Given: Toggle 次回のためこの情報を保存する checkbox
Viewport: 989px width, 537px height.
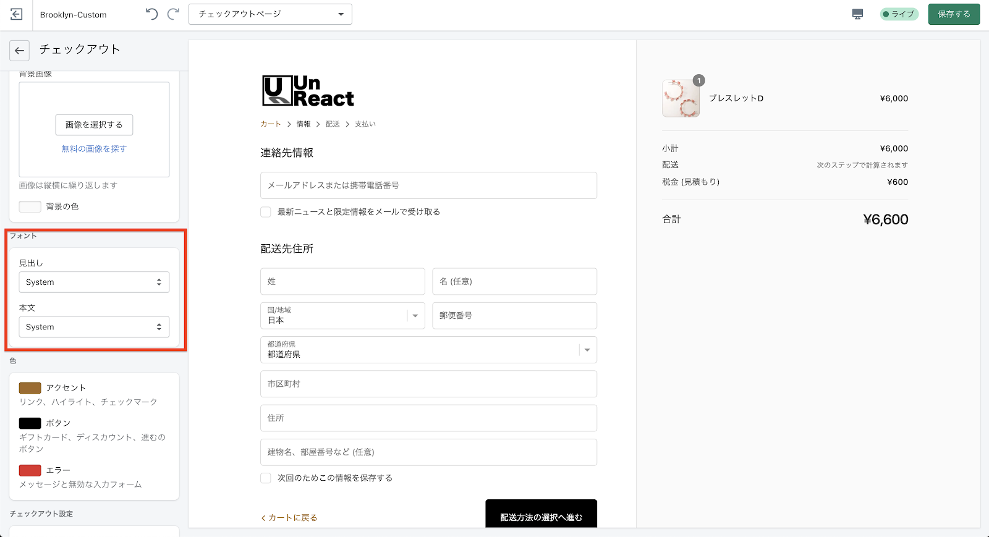Looking at the screenshot, I should [266, 478].
